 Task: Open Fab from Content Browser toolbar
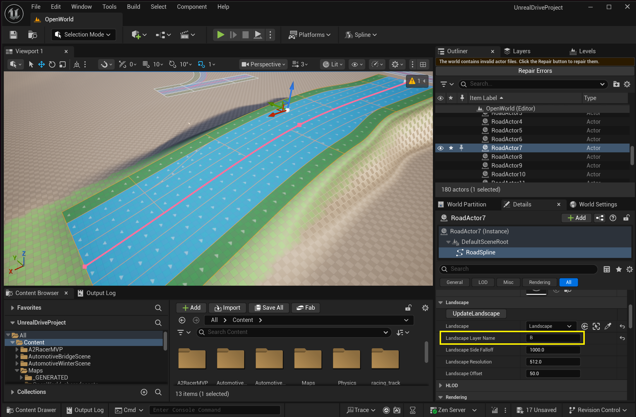306,308
